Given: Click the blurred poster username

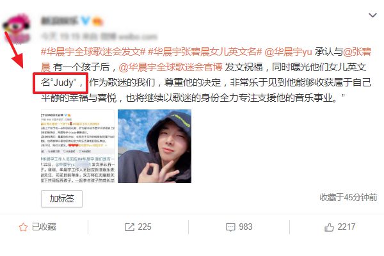Looking at the screenshot, I should pyautogui.click(x=60, y=21).
